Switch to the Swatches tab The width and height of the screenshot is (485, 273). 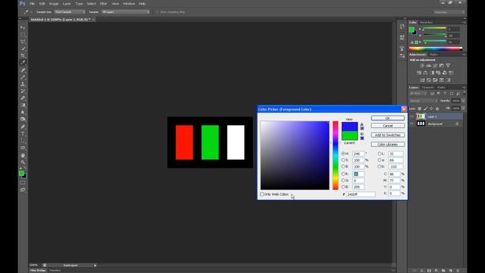pyautogui.click(x=427, y=23)
